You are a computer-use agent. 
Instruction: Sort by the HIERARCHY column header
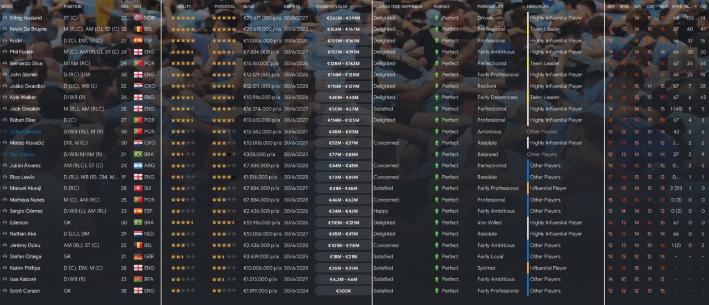[x=538, y=6]
